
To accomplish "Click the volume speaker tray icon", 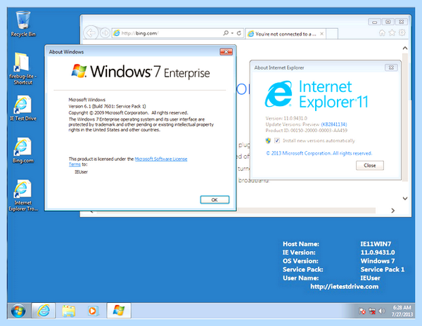I will (x=382, y=311).
